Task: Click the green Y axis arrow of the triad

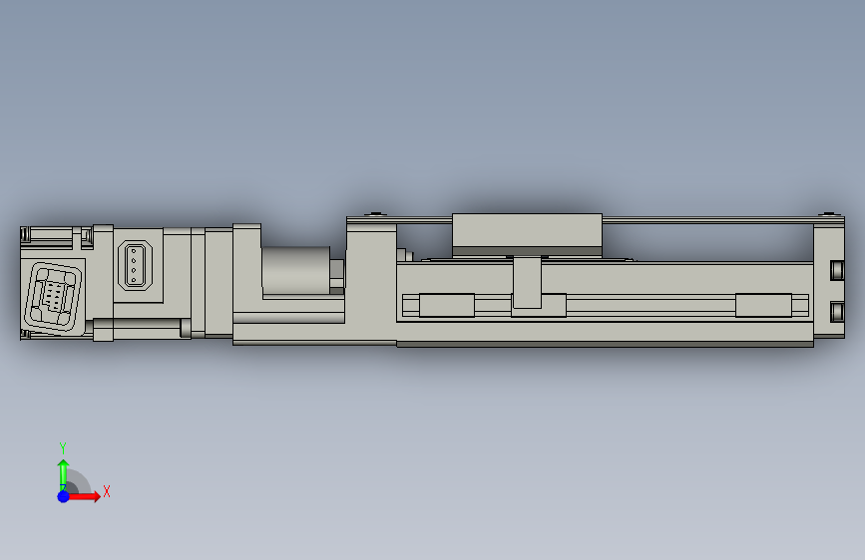Action: click(64, 473)
